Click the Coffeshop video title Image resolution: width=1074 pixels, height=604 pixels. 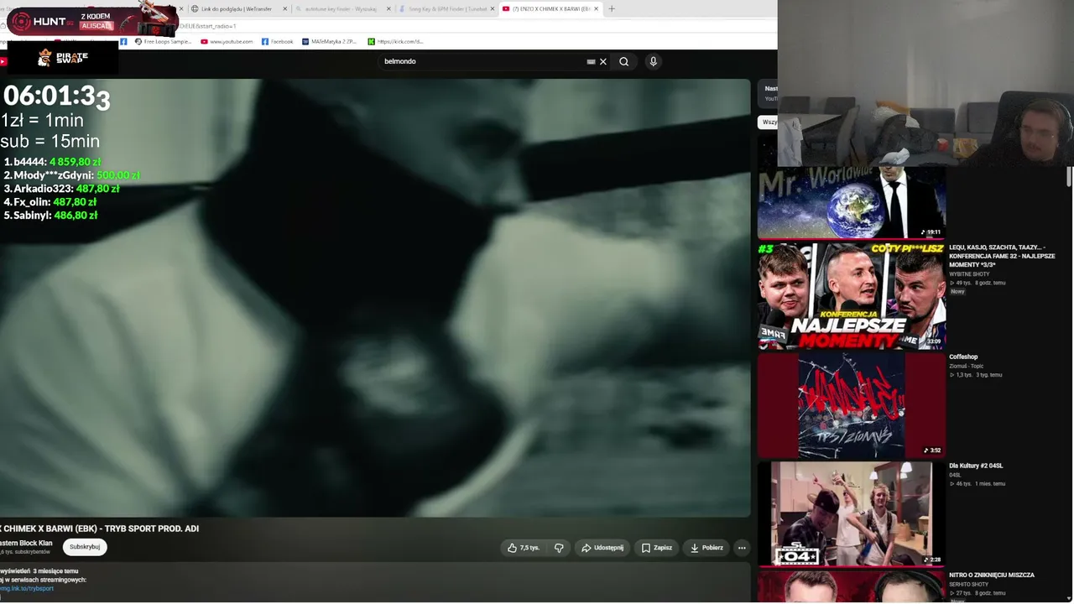tap(963, 357)
